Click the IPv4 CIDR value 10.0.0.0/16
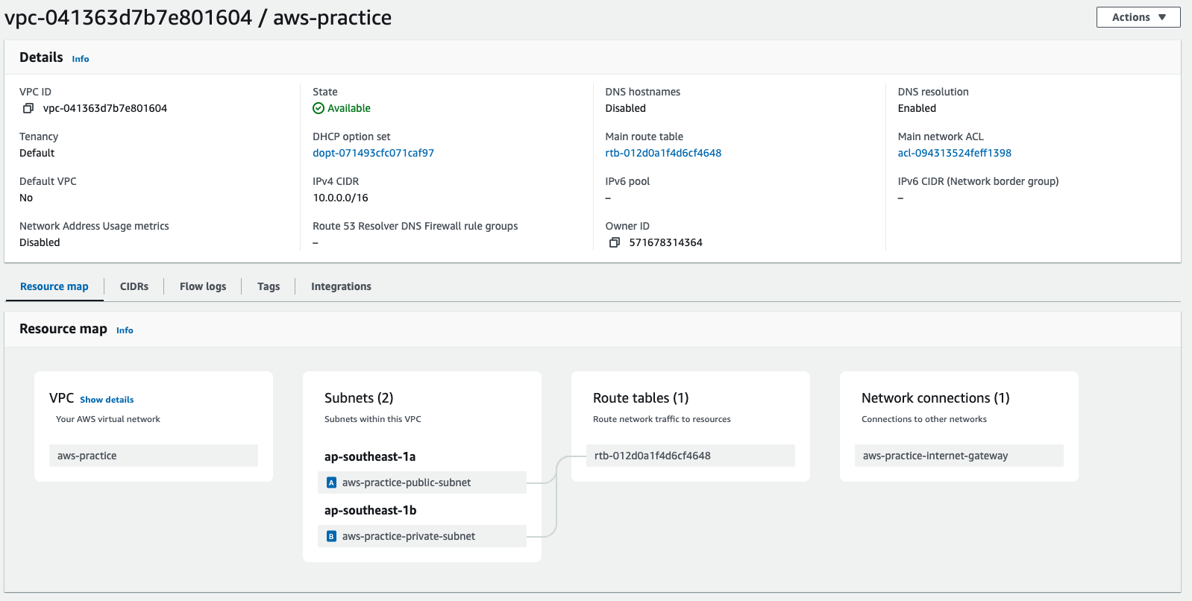Image resolution: width=1192 pixels, height=601 pixels. point(340,198)
